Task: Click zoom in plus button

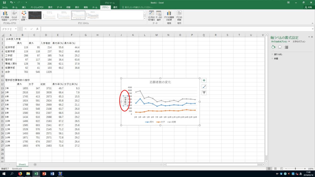Action: tap(305, 169)
